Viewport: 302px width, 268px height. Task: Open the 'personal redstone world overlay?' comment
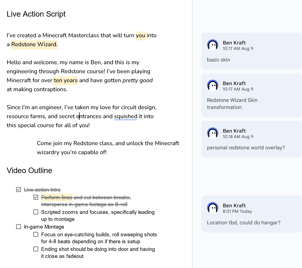coord(246,148)
